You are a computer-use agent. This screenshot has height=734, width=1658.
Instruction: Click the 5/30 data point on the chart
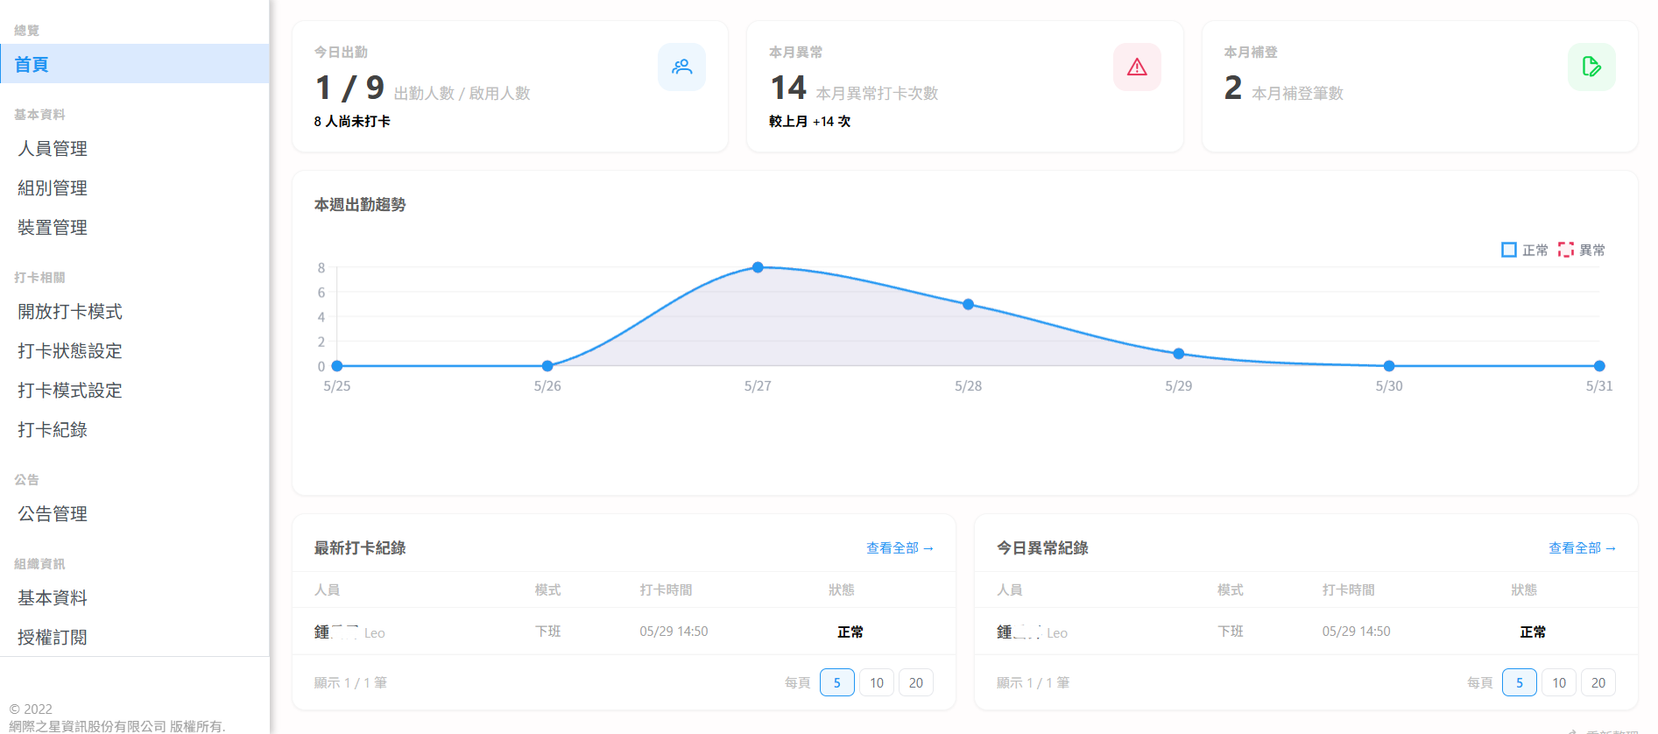pyautogui.click(x=1389, y=366)
